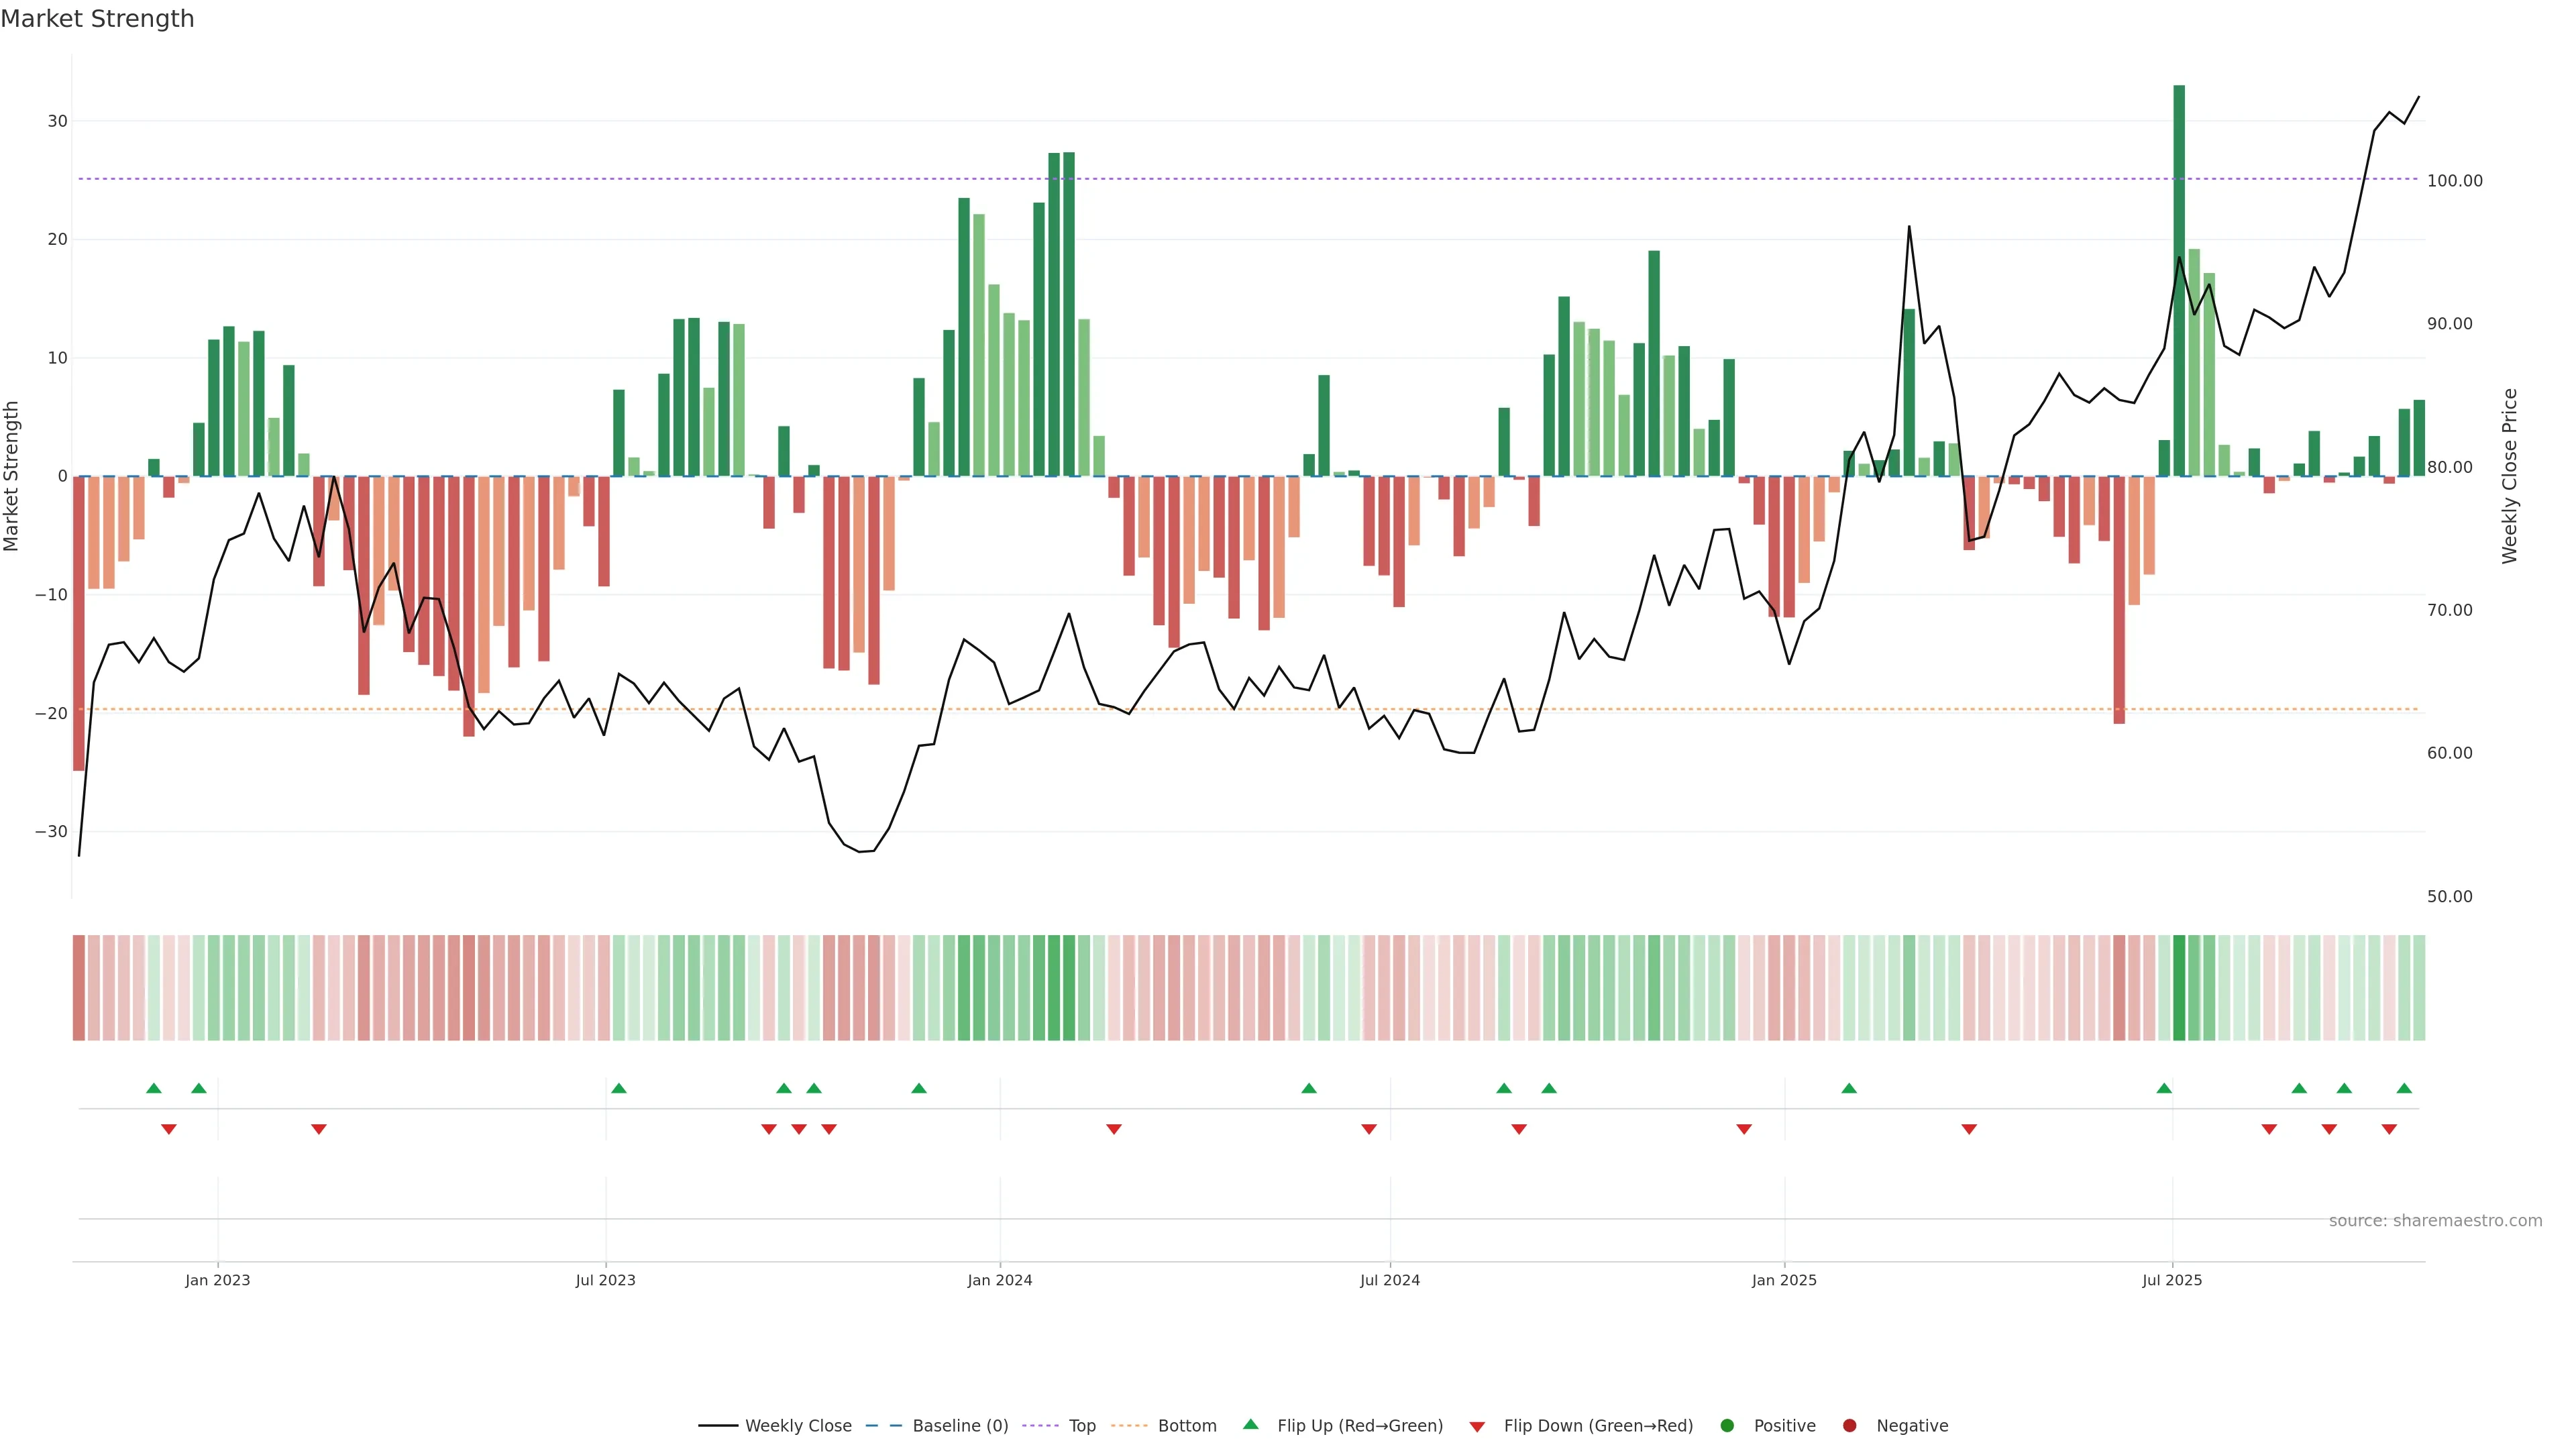
Task: Click the Flip Down red triangle legend icon
Action: pos(1477,1427)
